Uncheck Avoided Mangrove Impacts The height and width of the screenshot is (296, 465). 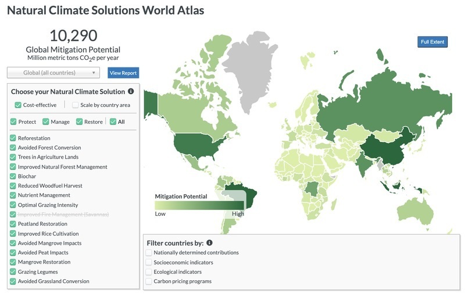pos(13,243)
